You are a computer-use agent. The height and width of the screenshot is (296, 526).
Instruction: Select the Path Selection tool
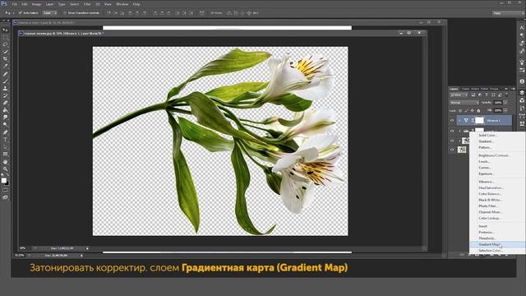(x=5, y=147)
